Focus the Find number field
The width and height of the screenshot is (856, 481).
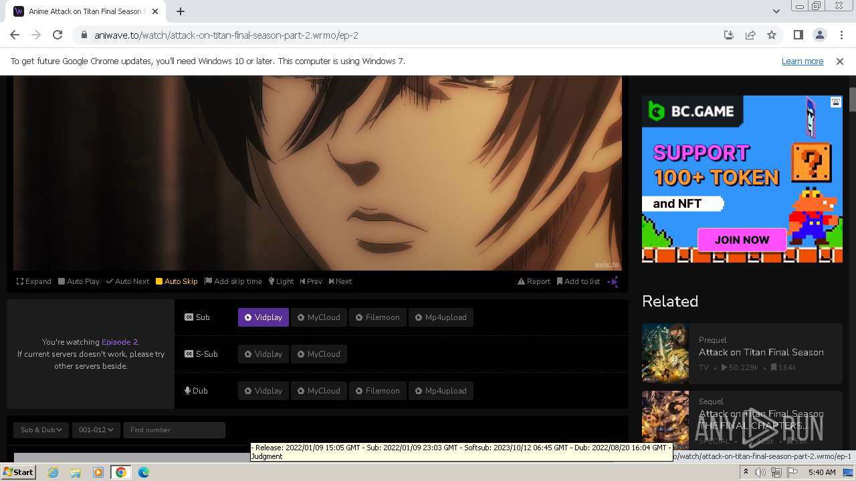[174, 430]
